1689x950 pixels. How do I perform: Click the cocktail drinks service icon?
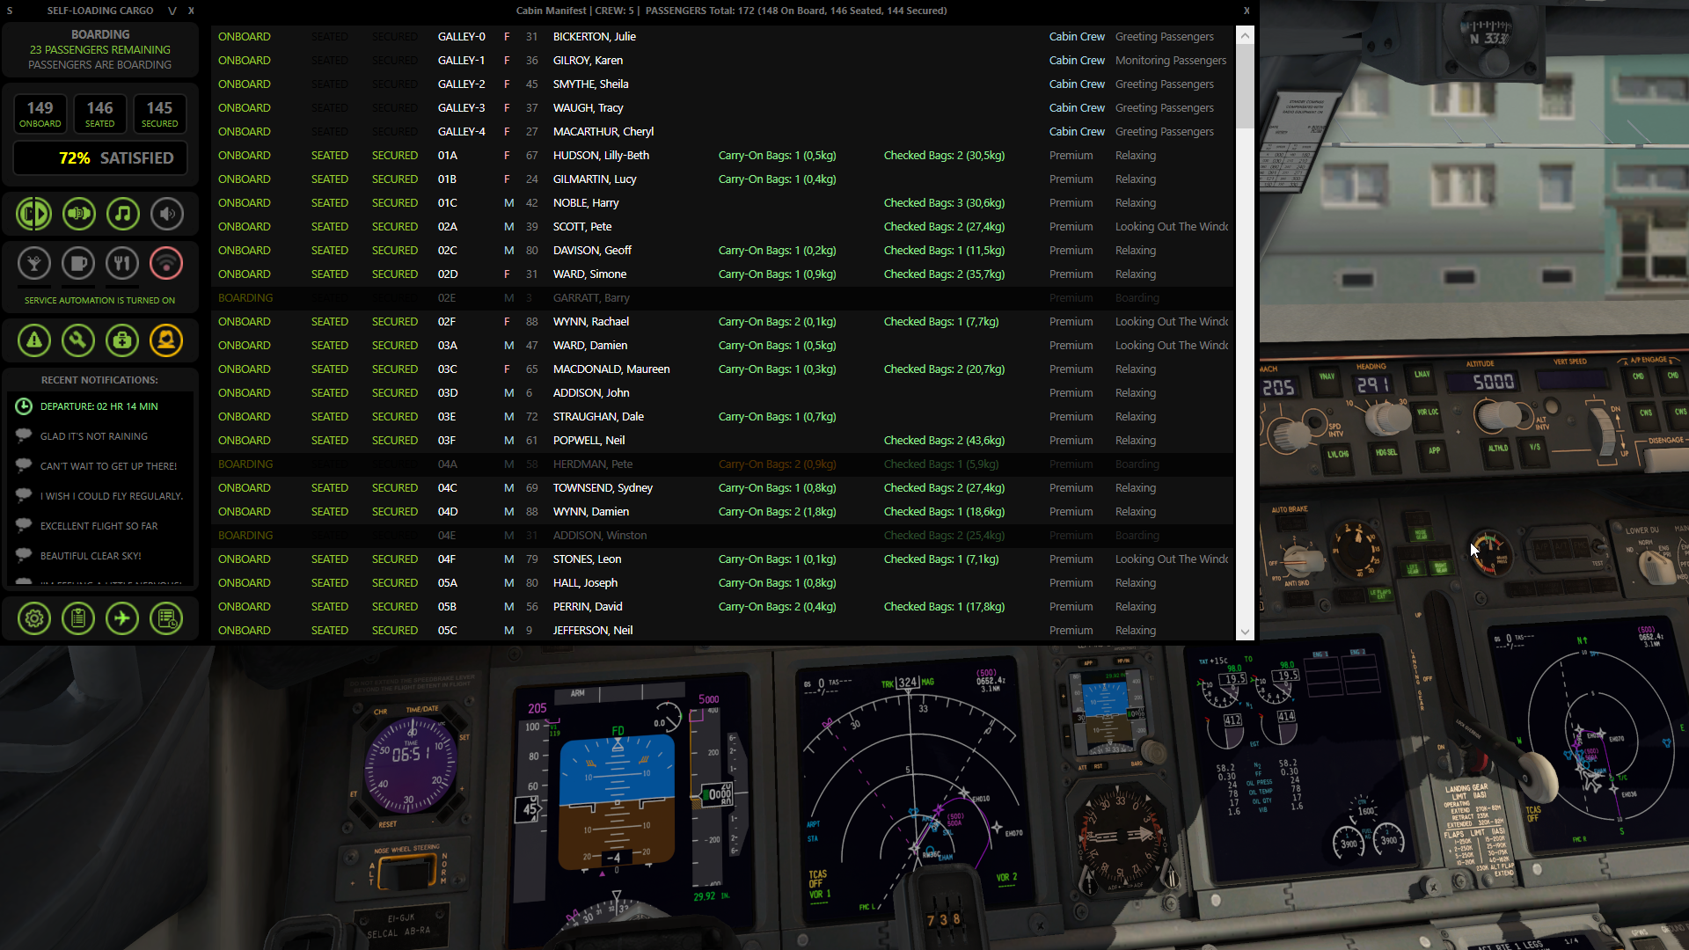(x=34, y=263)
